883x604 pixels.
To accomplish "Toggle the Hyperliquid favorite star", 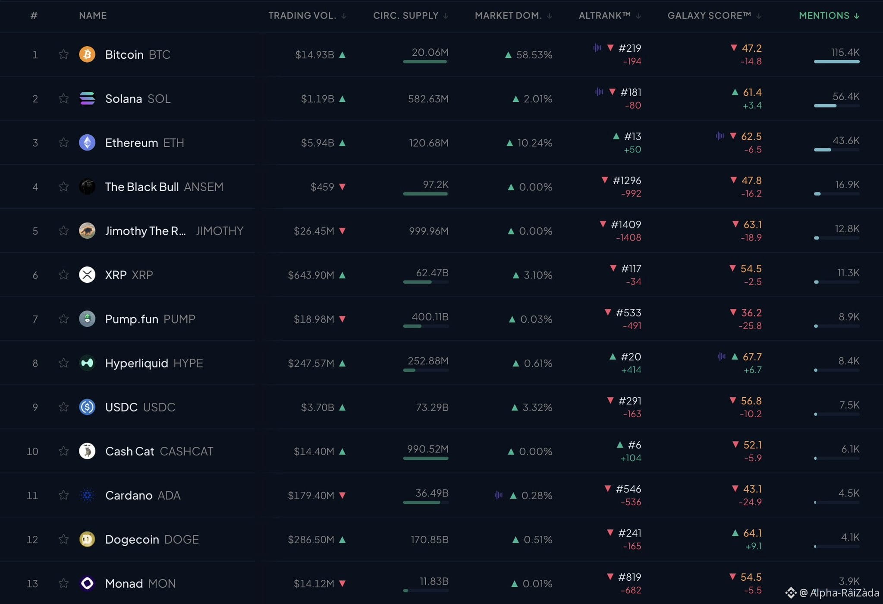I will (63, 362).
